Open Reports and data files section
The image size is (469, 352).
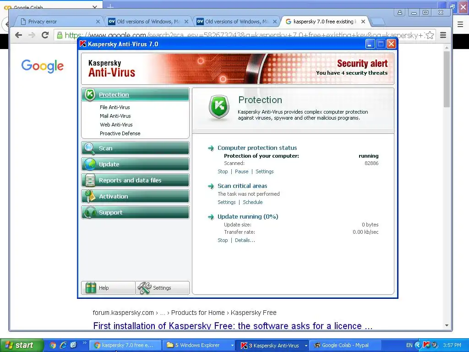coord(135,181)
